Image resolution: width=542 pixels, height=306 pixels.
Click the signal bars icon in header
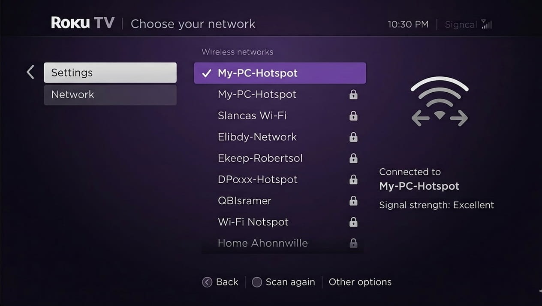click(486, 24)
